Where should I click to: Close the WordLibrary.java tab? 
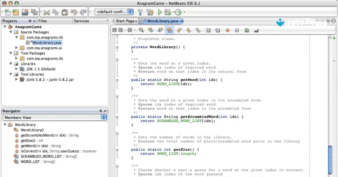[x=181, y=21]
